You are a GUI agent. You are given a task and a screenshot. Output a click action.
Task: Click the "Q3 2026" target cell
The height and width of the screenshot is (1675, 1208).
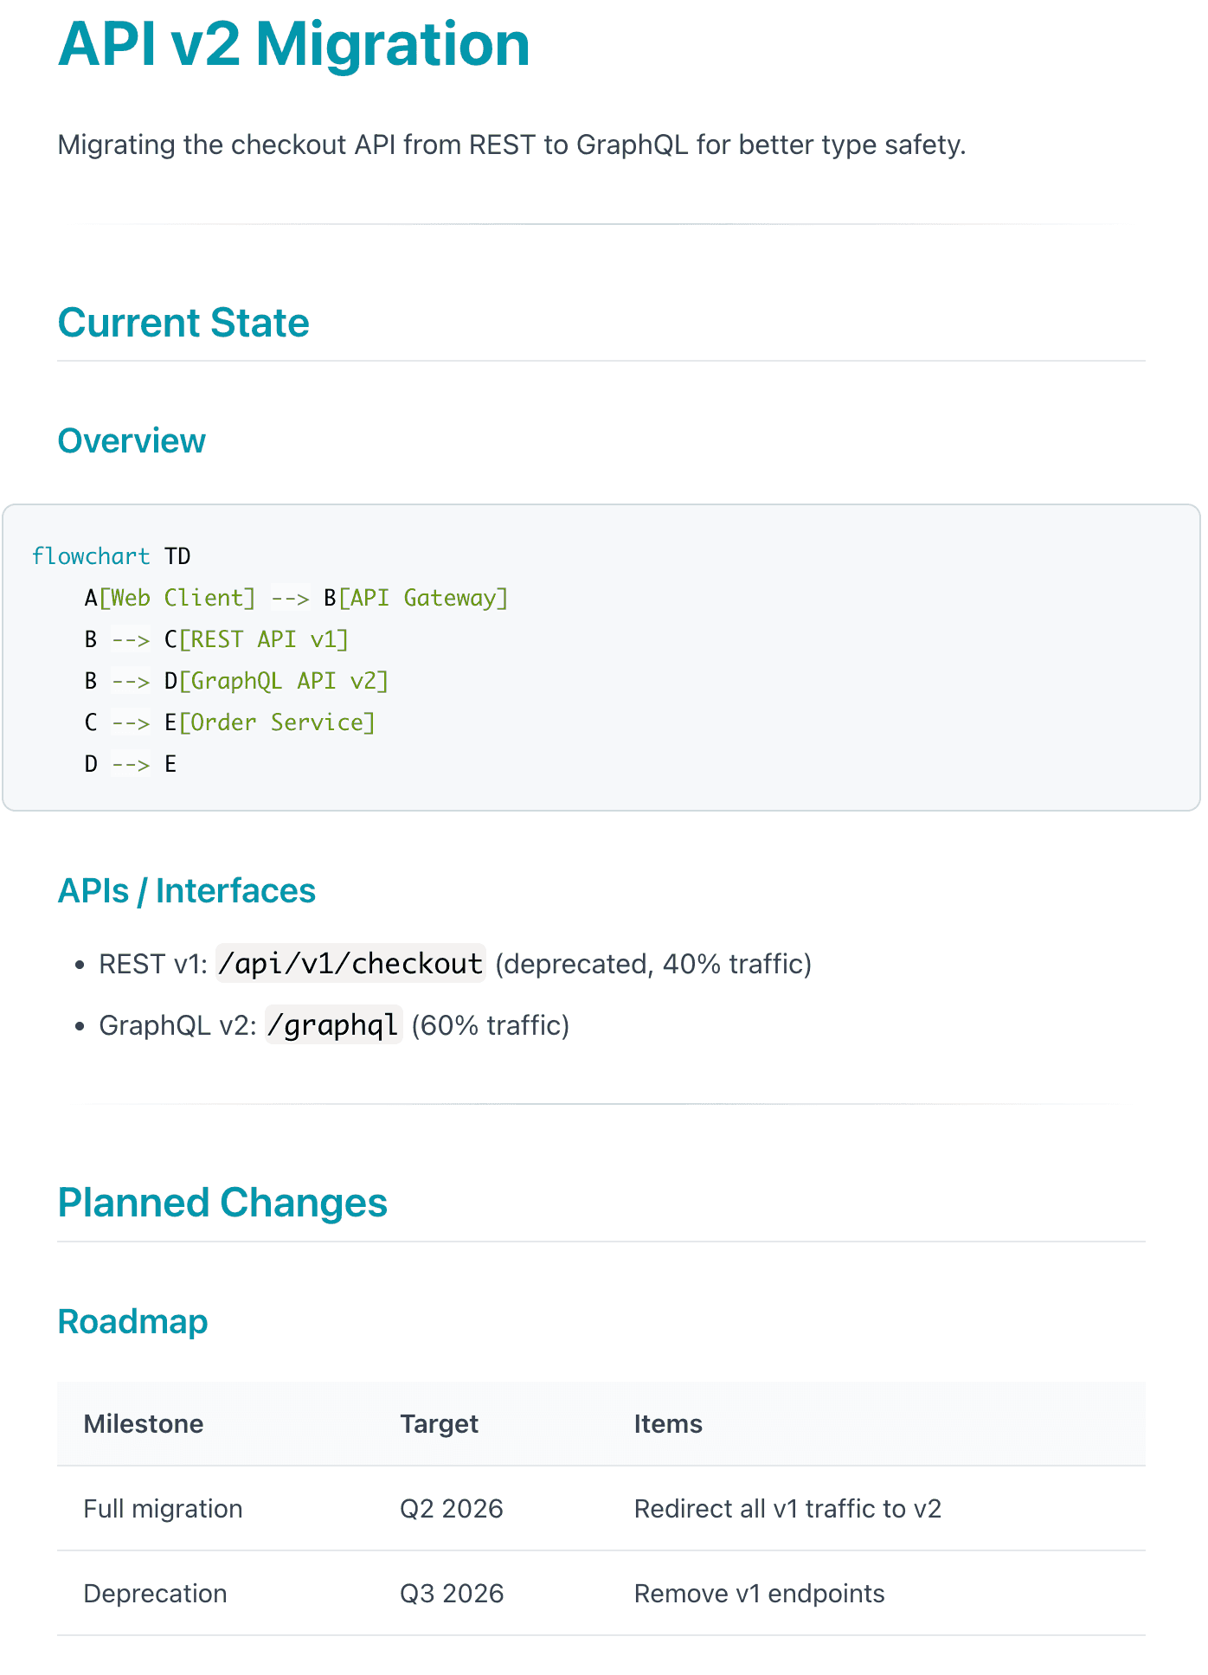(x=452, y=1594)
